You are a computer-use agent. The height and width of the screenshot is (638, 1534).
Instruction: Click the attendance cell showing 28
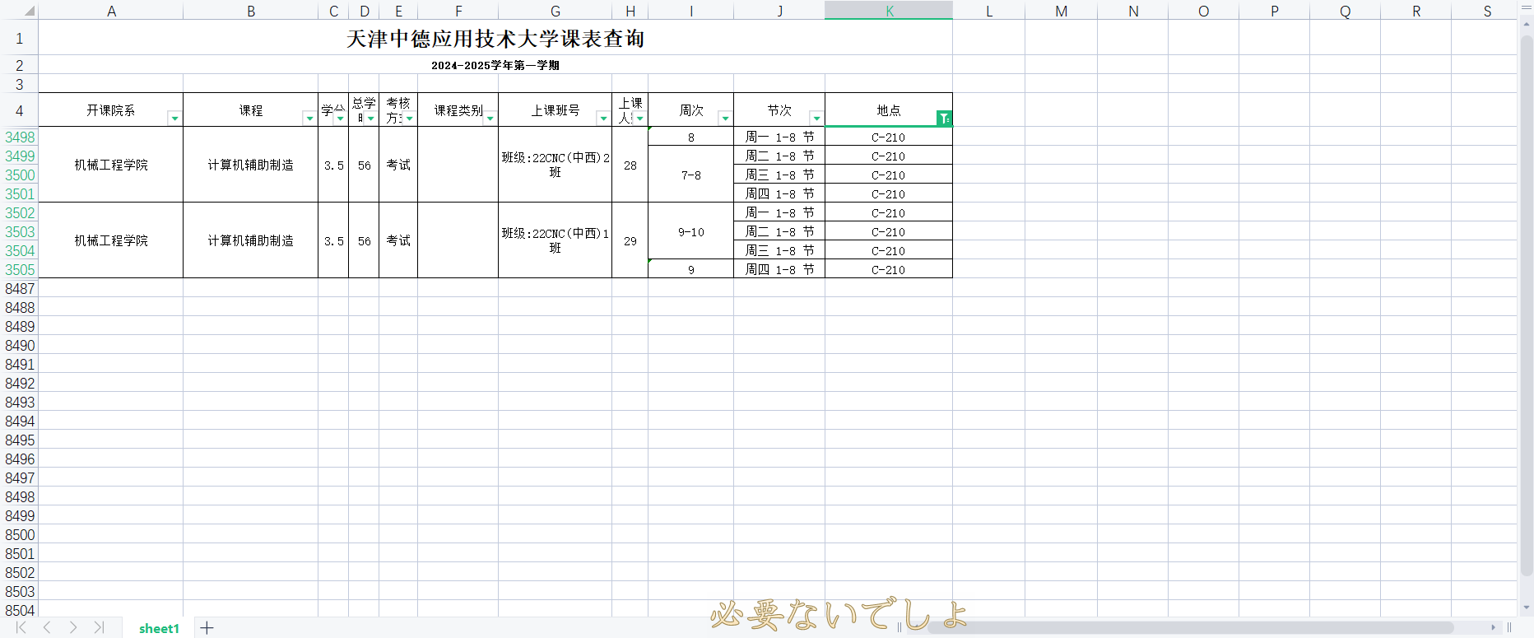[x=630, y=165]
